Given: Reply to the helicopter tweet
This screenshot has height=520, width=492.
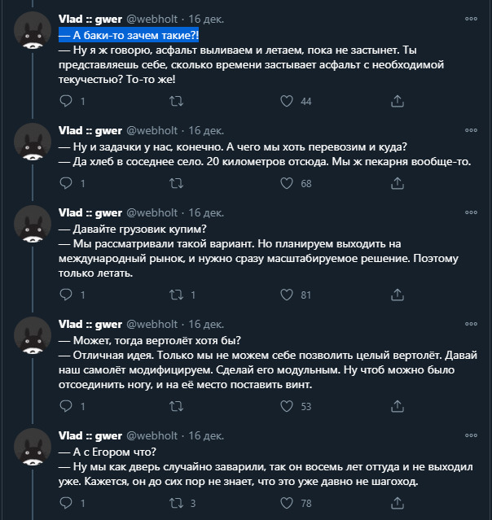Looking at the screenshot, I should 68,407.
